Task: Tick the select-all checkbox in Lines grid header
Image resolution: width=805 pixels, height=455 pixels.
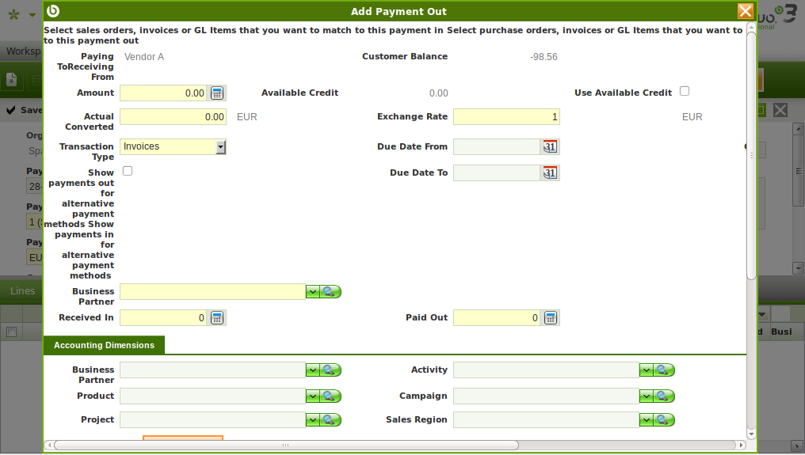Action: point(11,332)
